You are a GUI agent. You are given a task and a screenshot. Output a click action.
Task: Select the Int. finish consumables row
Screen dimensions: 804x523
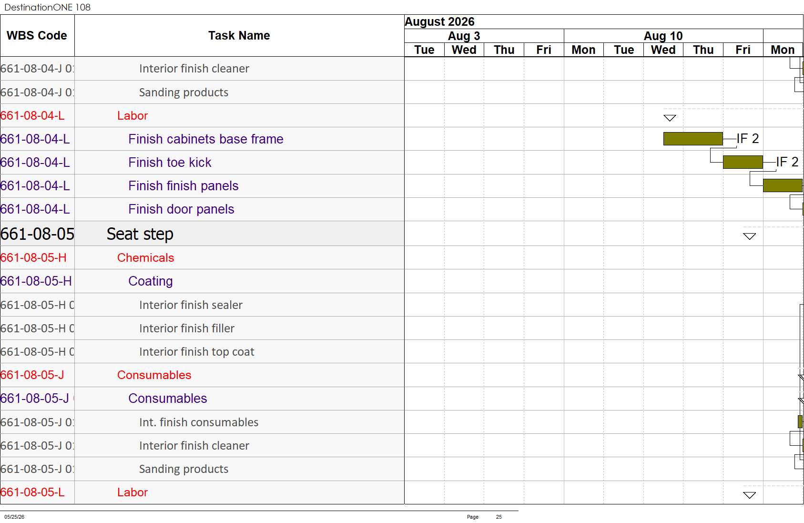click(x=202, y=422)
